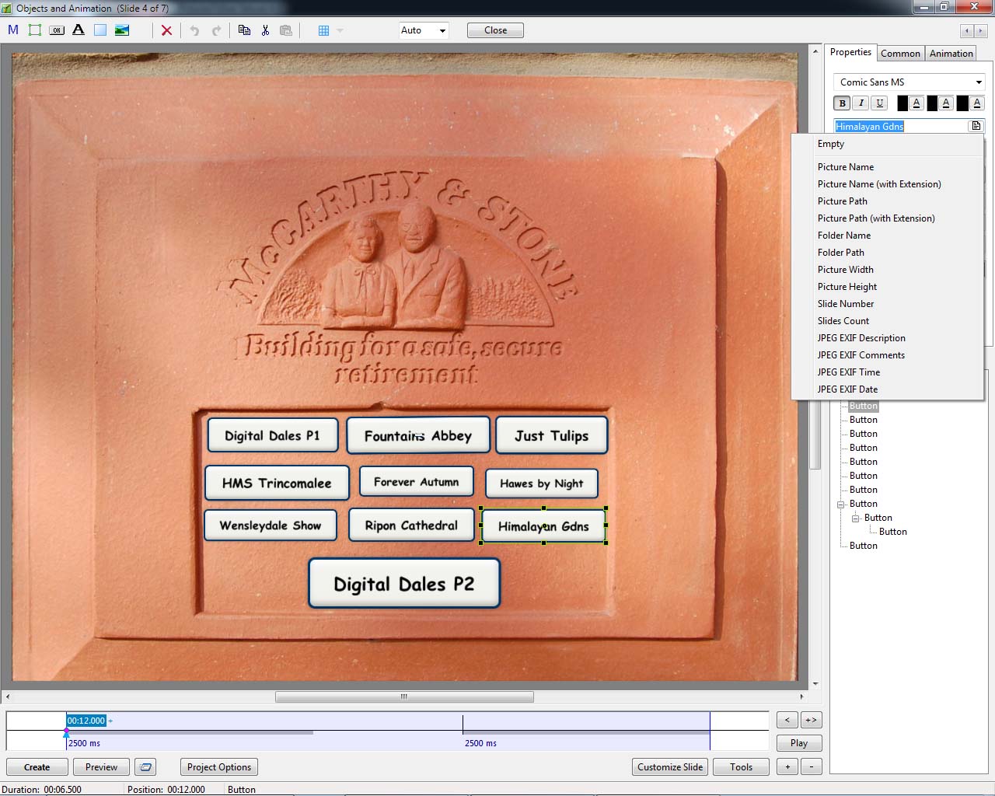Toggle Underline formatting
995x796 pixels.
coord(879,103)
